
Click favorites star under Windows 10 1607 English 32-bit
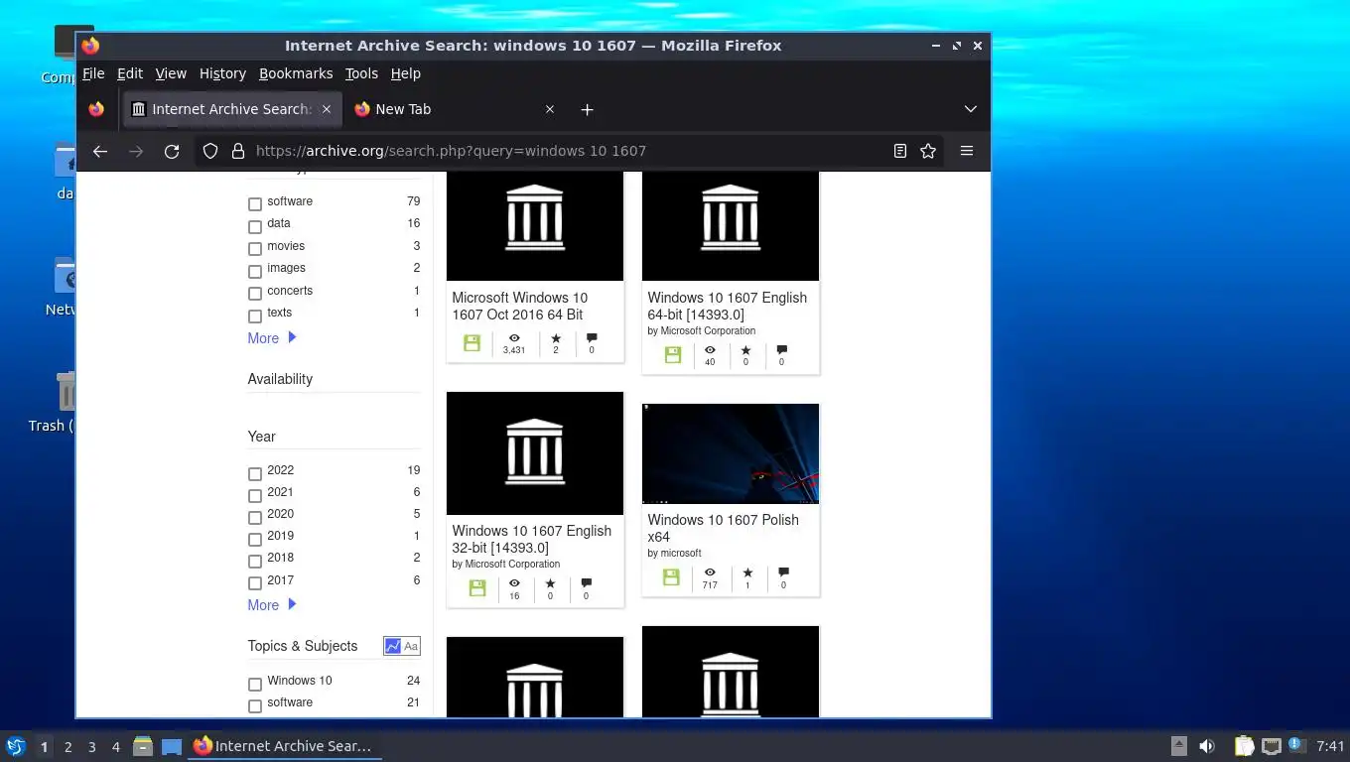tap(550, 583)
